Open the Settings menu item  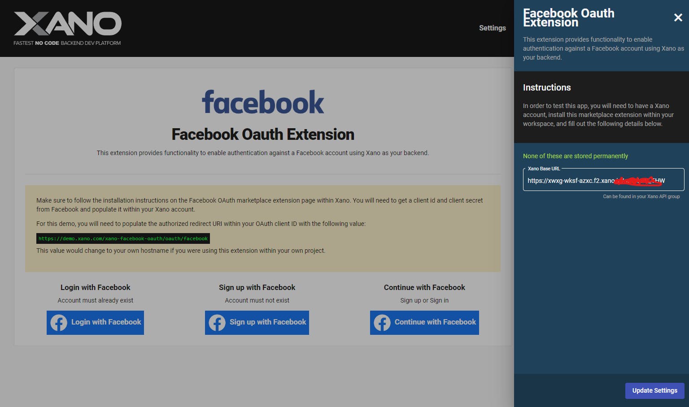[492, 28]
